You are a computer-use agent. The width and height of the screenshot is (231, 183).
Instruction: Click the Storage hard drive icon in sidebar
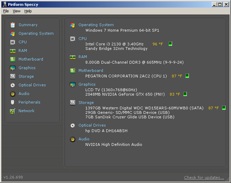[13, 76]
